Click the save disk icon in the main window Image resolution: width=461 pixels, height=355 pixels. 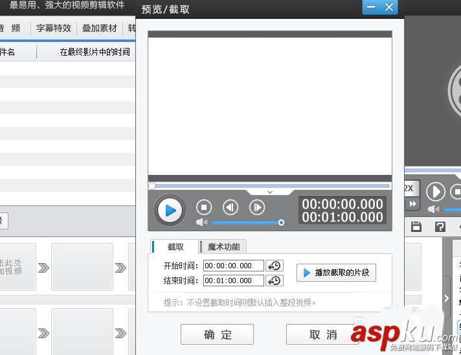tap(416, 227)
